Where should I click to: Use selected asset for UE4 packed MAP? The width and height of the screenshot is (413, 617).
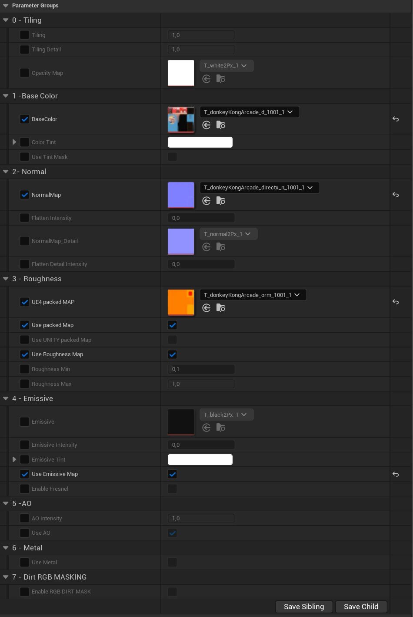coord(206,308)
